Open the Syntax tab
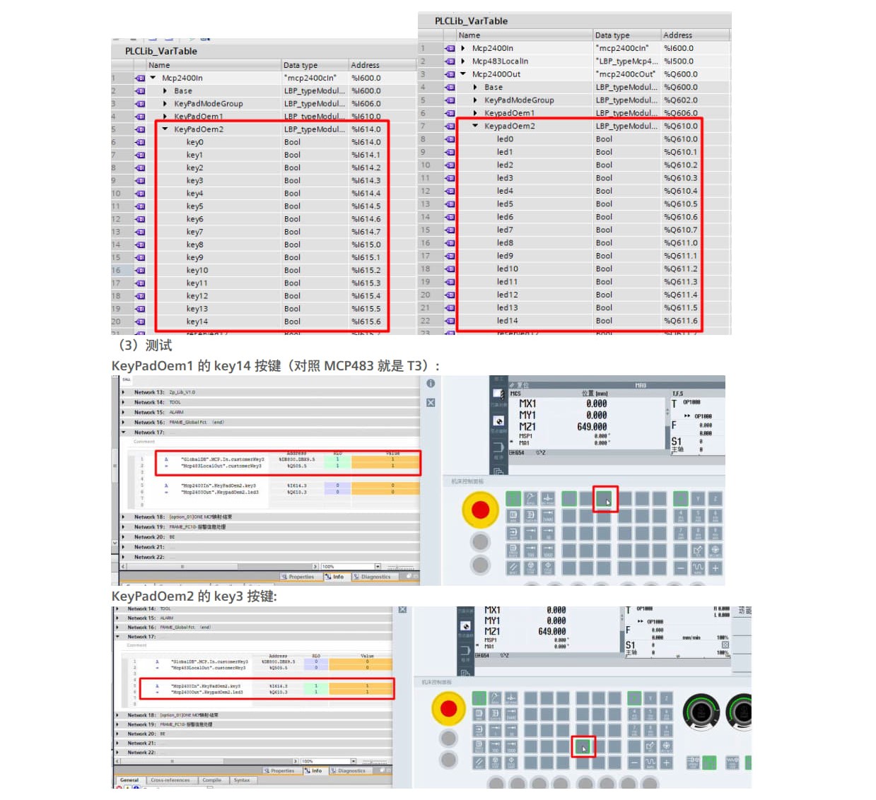Viewport: 876px width, 800px height. tap(242, 780)
